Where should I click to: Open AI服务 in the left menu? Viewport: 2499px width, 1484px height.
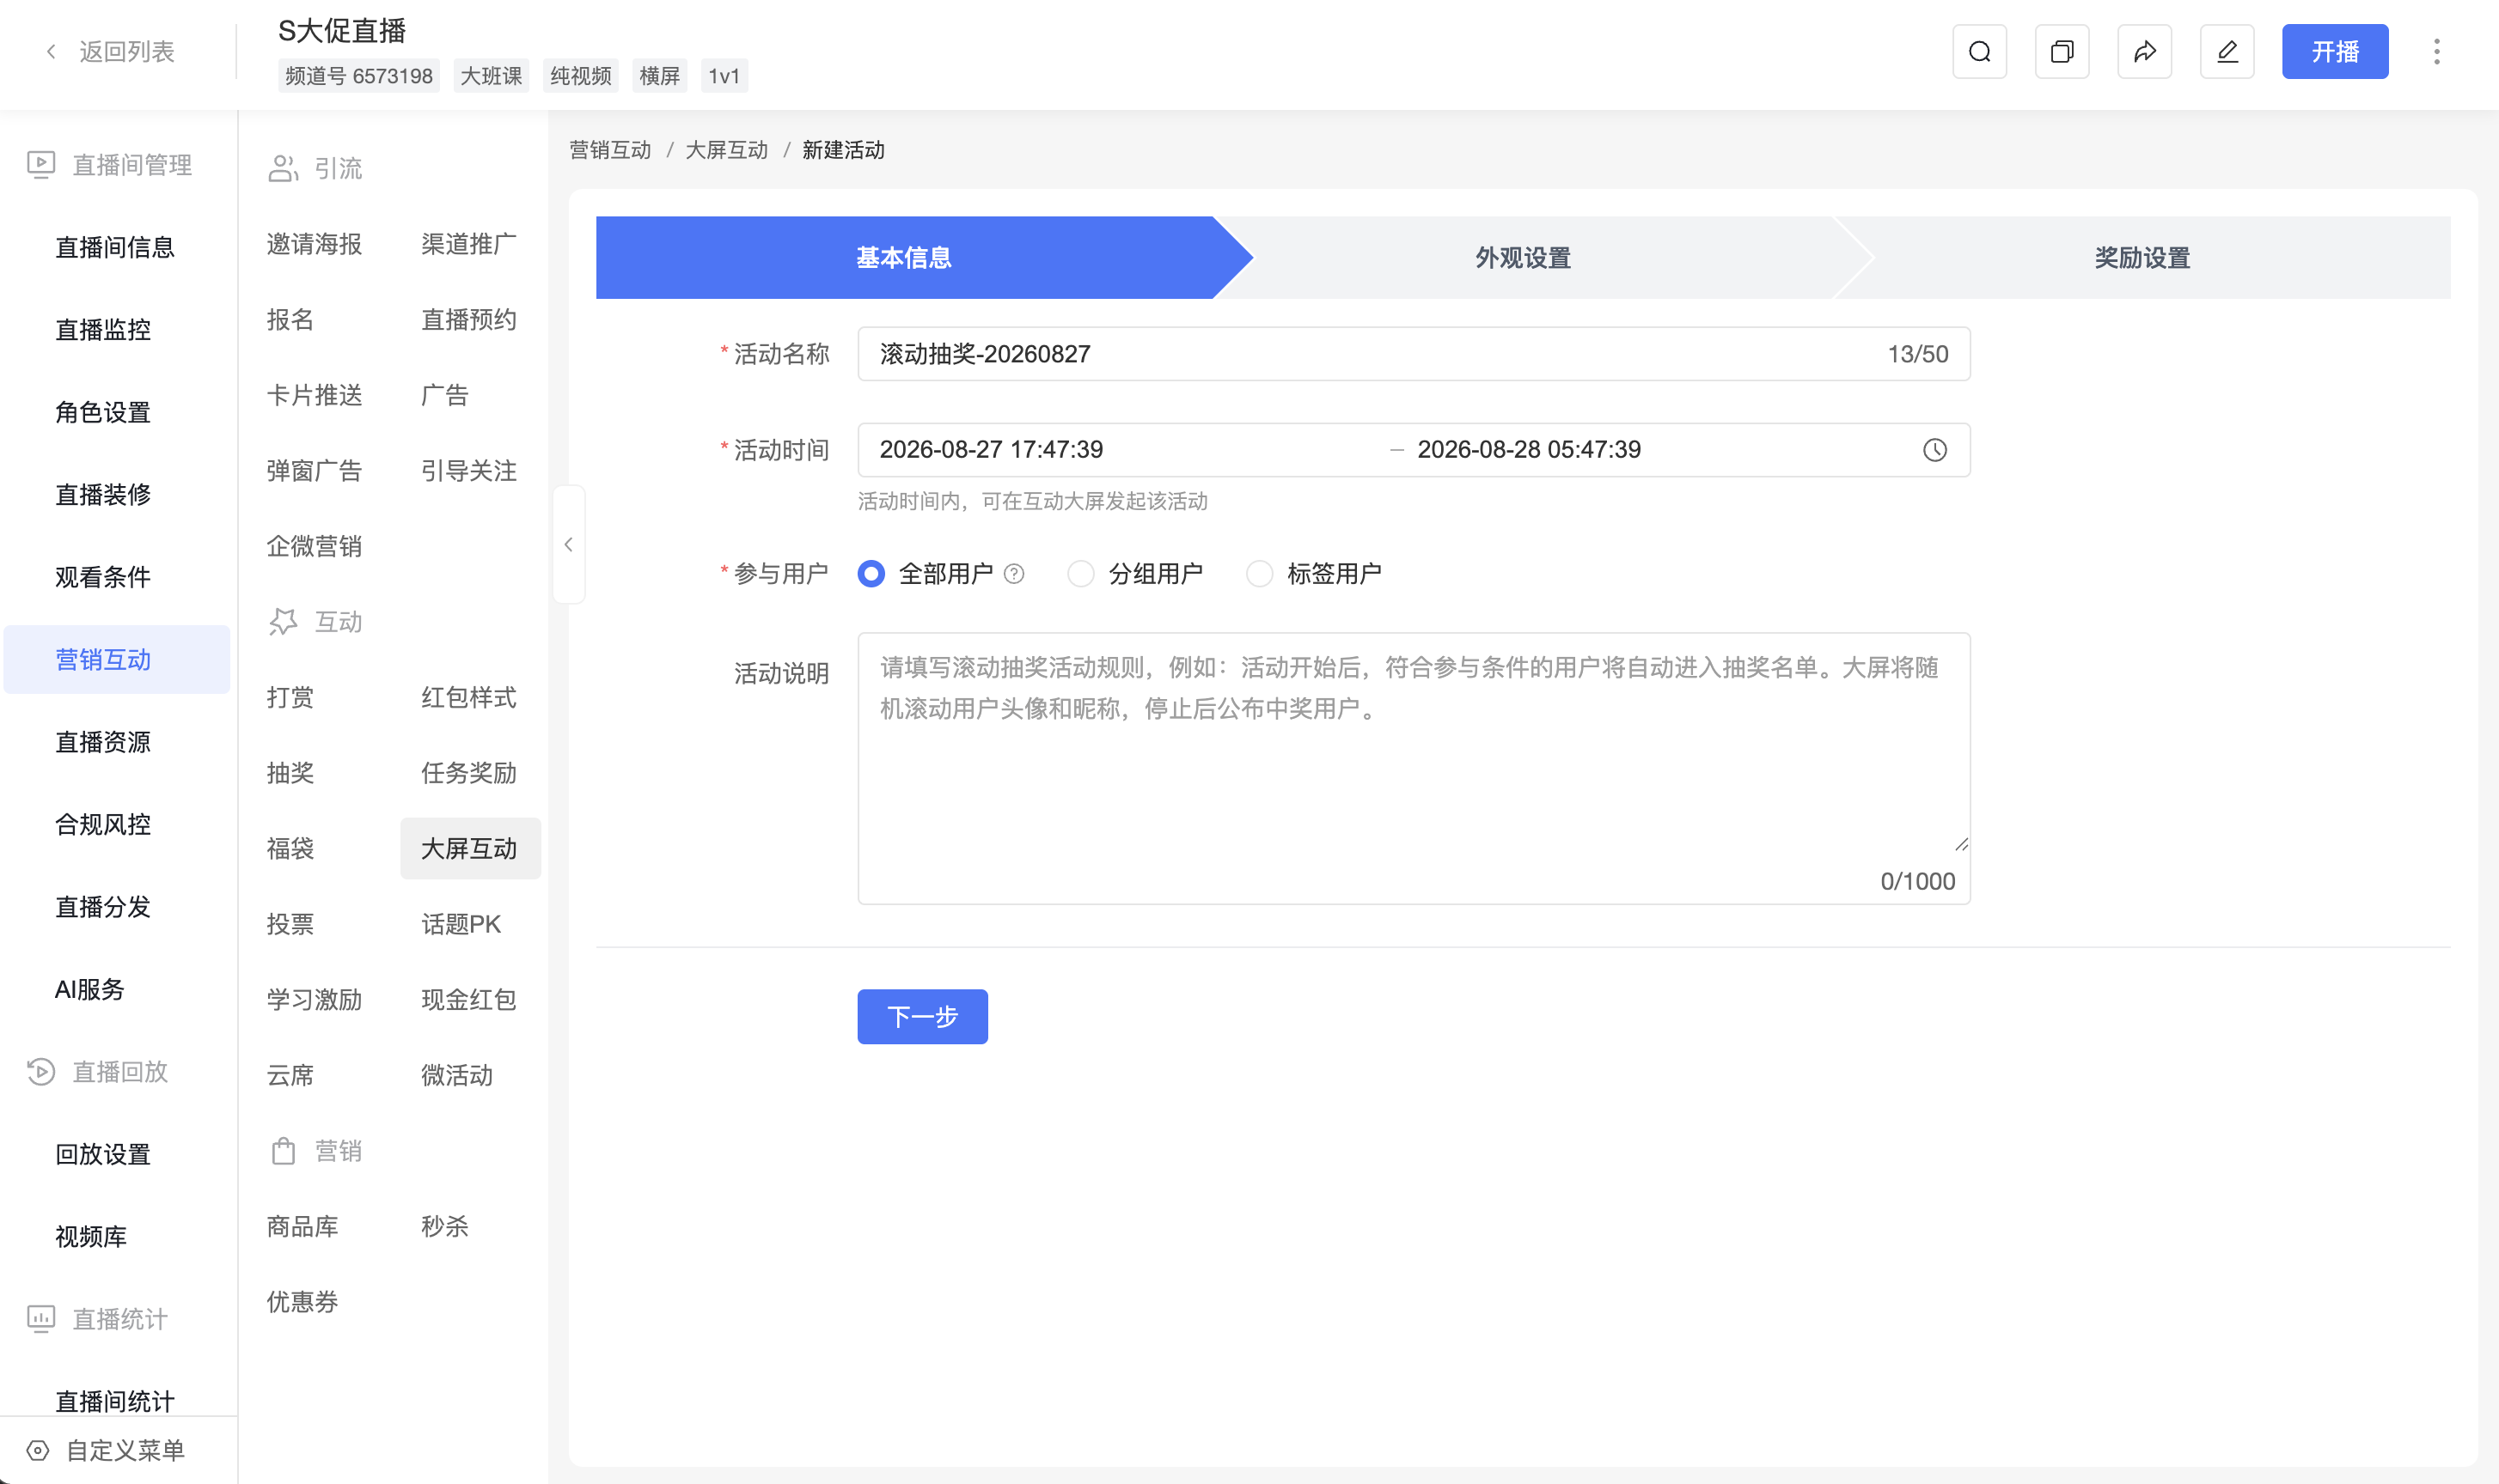click(90, 989)
